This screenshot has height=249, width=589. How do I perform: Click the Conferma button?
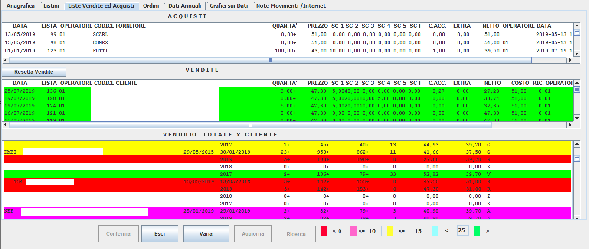(x=118, y=234)
